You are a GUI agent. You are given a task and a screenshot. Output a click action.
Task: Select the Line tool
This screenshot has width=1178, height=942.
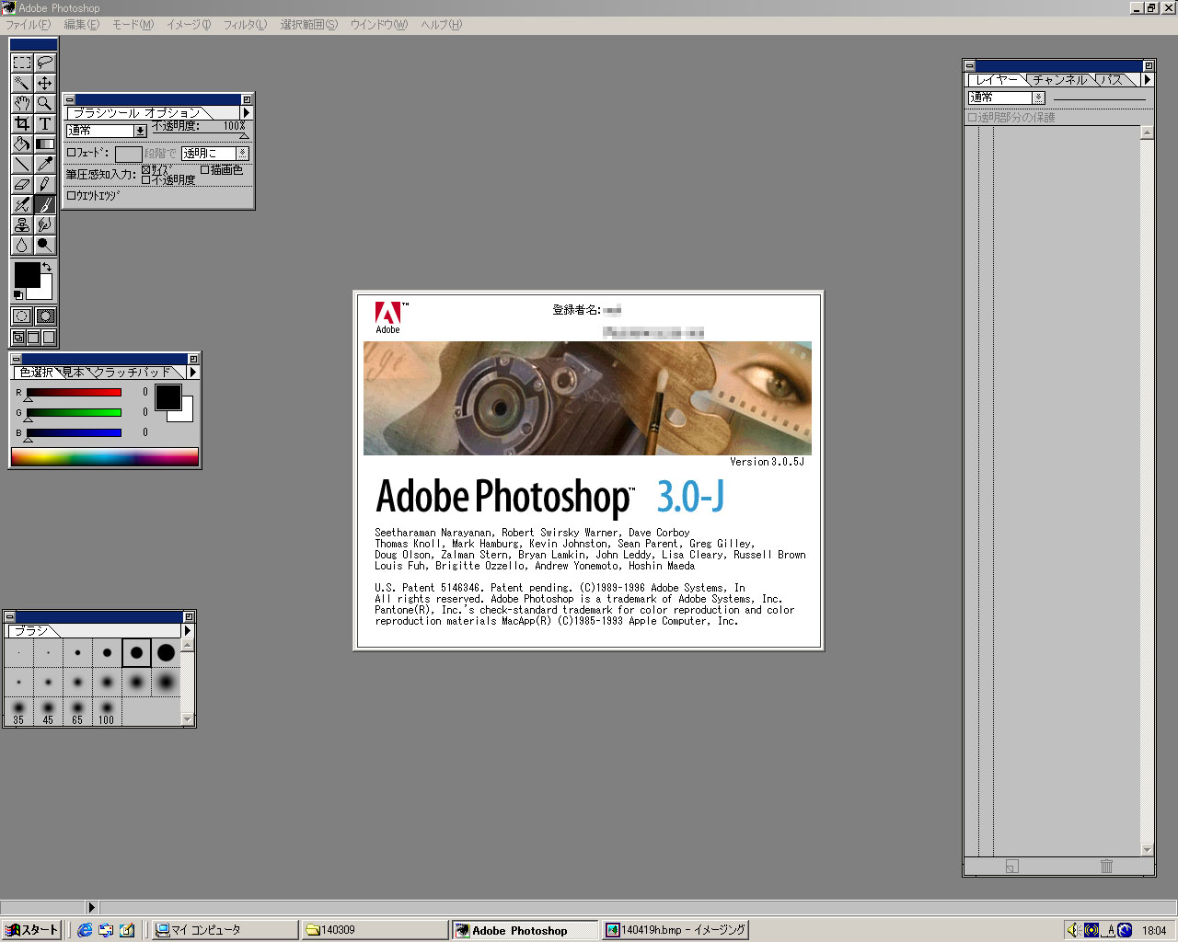[22, 164]
